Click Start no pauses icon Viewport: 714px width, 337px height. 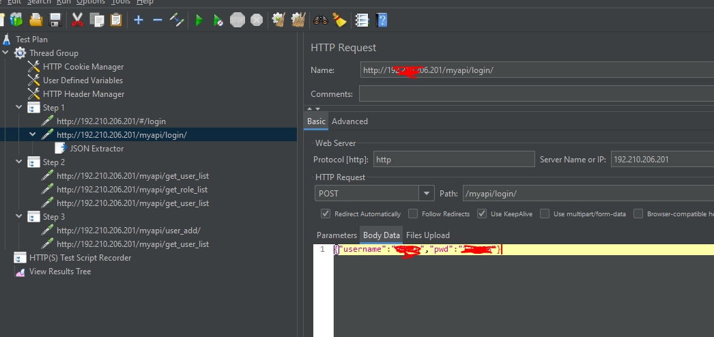218,20
